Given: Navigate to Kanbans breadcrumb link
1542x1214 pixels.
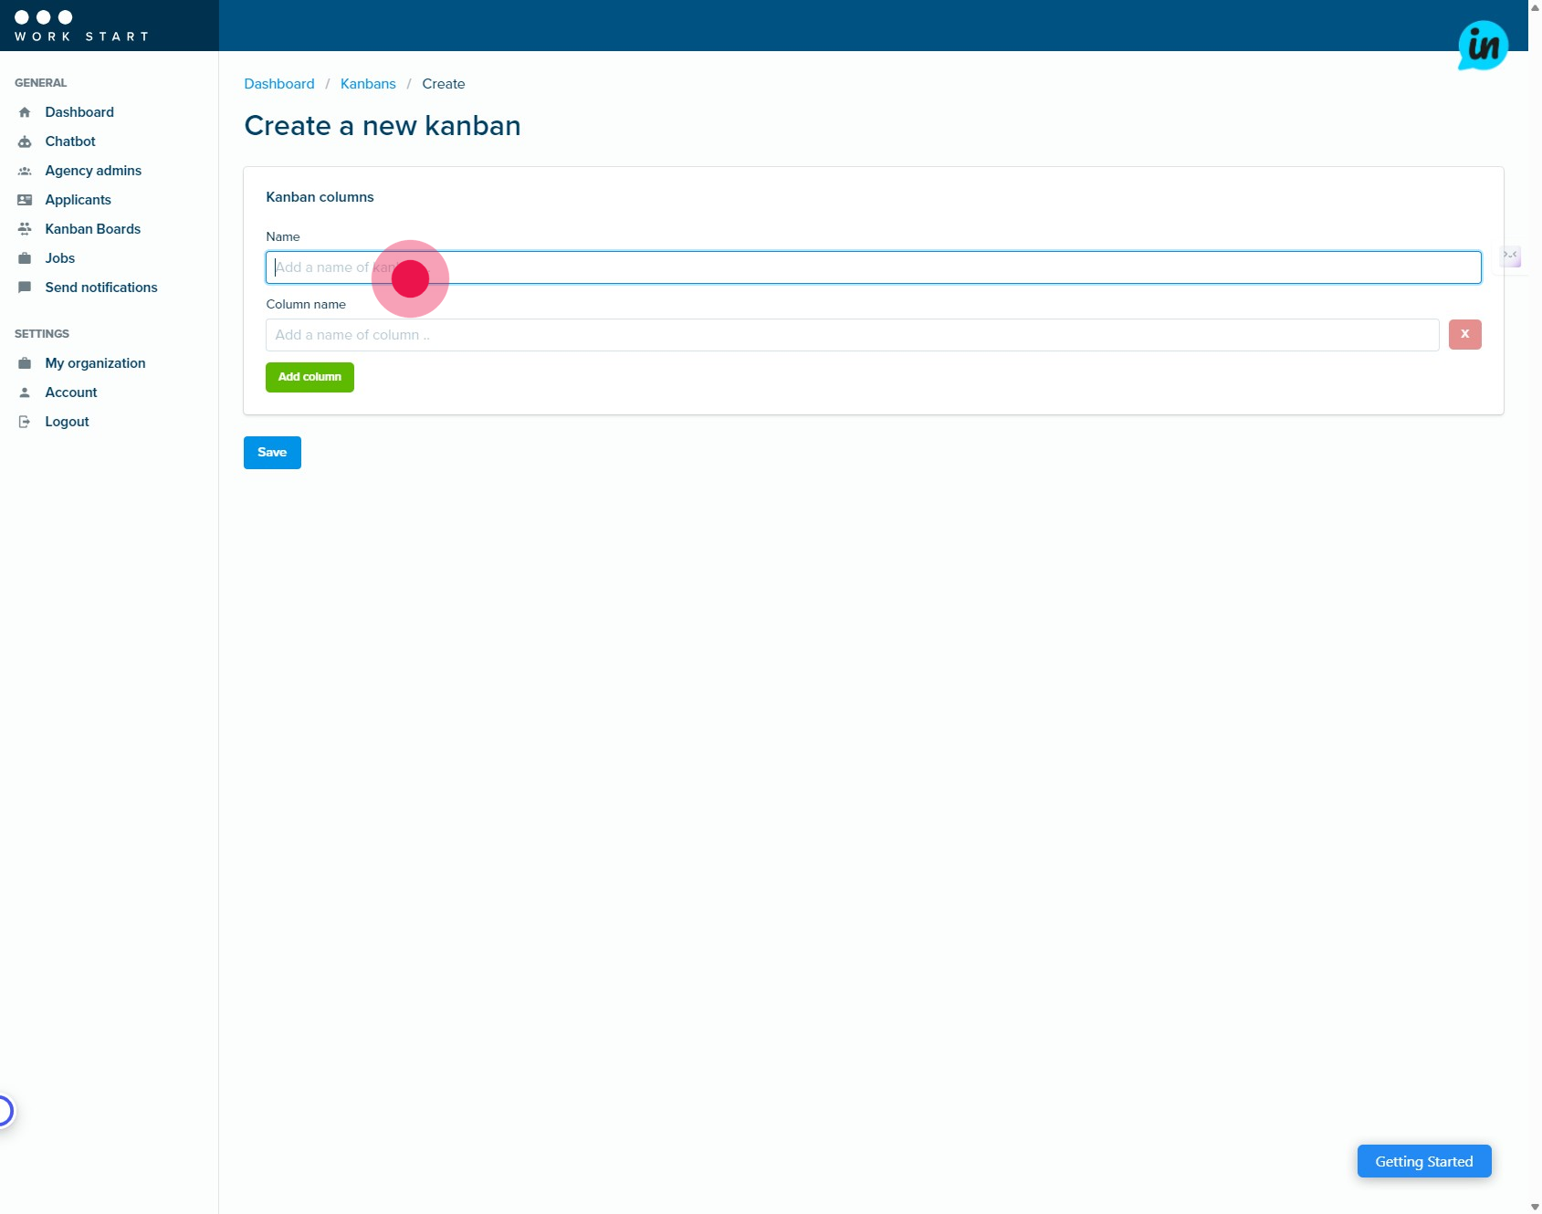Looking at the screenshot, I should click(368, 84).
